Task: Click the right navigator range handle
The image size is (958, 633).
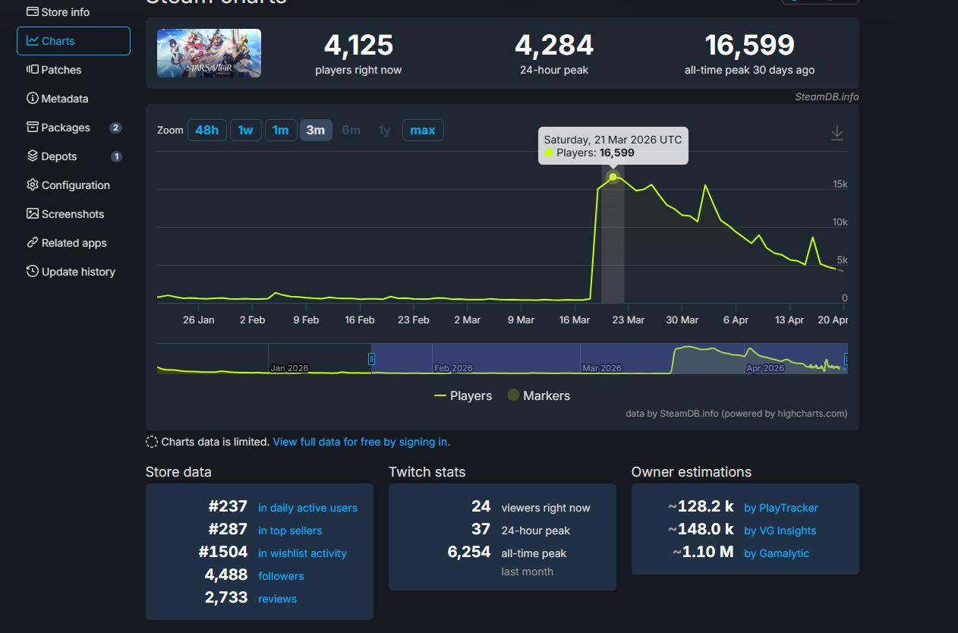Action: point(846,358)
